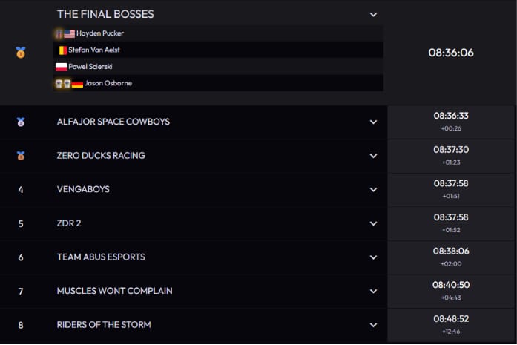Expand the VENGABOYS team chevron
517x345 pixels.
click(x=373, y=190)
